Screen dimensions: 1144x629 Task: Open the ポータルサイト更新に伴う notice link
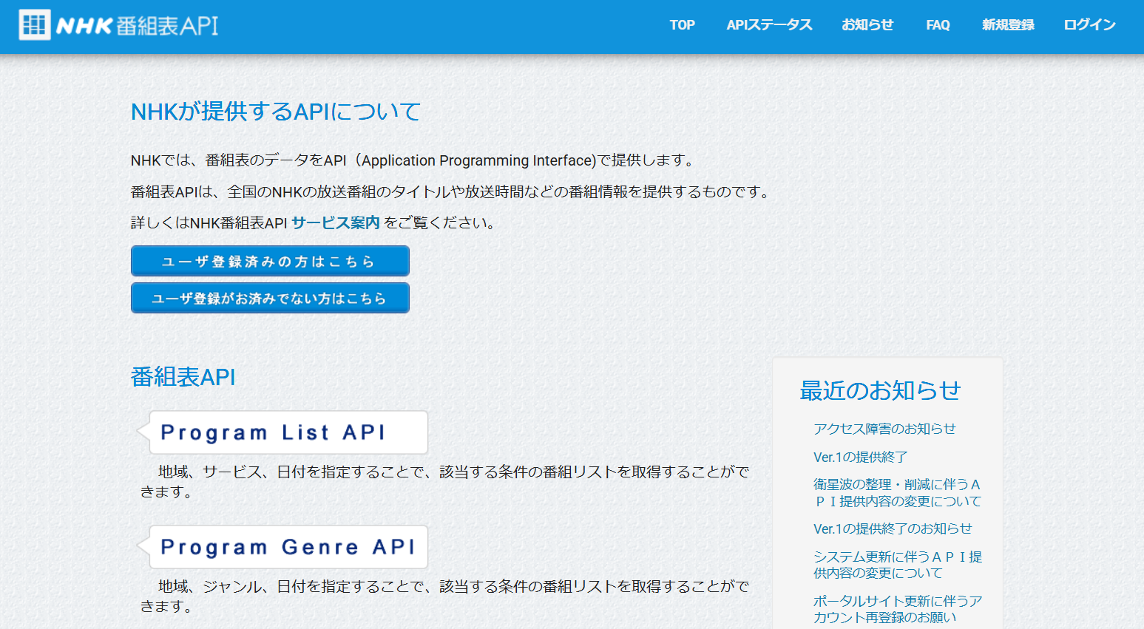click(898, 609)
